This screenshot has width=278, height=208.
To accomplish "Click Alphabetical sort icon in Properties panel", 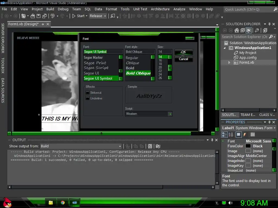I will click(231, 135).
